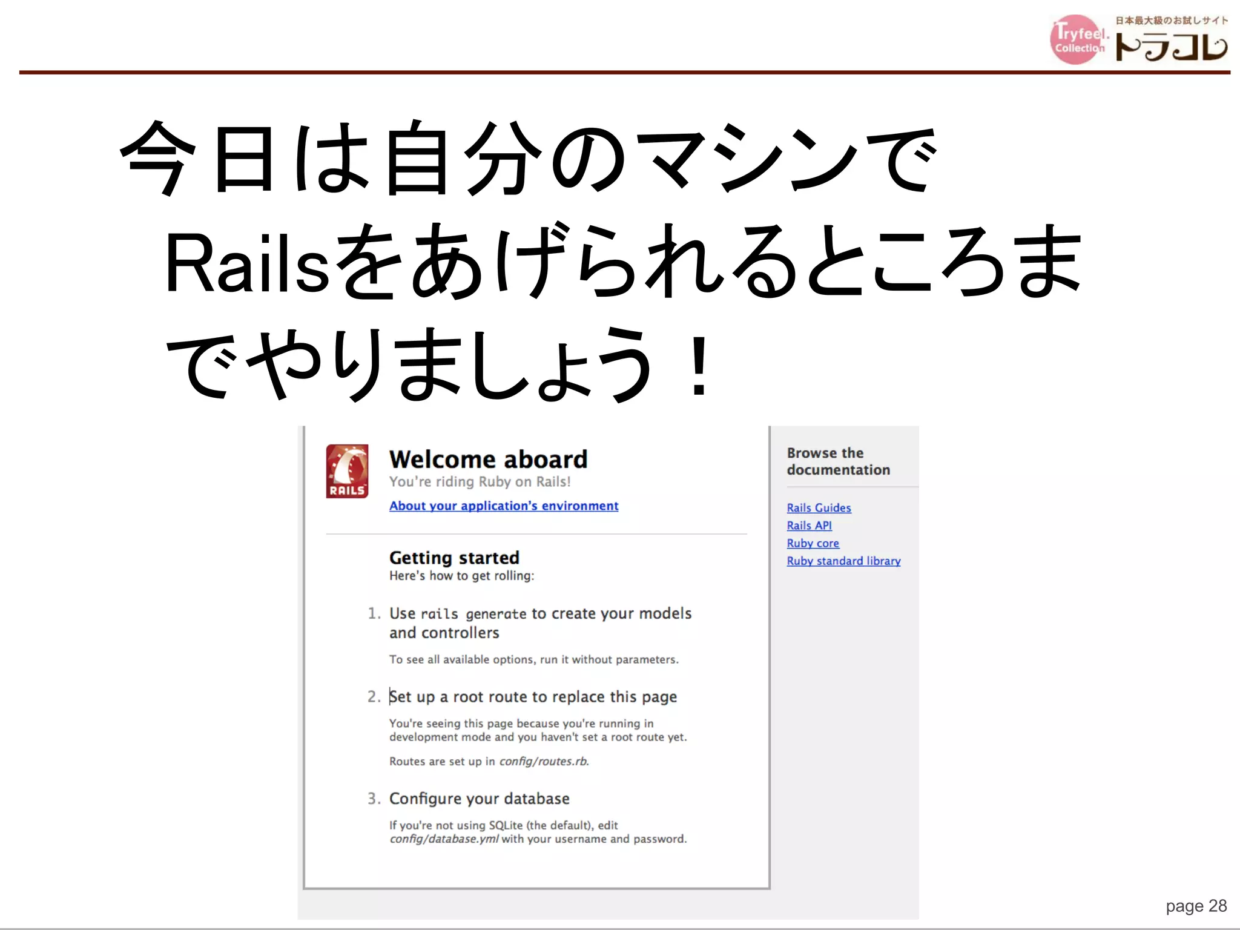Open the Rails Guides link
The image size is (1240, 930).
pyautogui.click(x=819, y=507)
